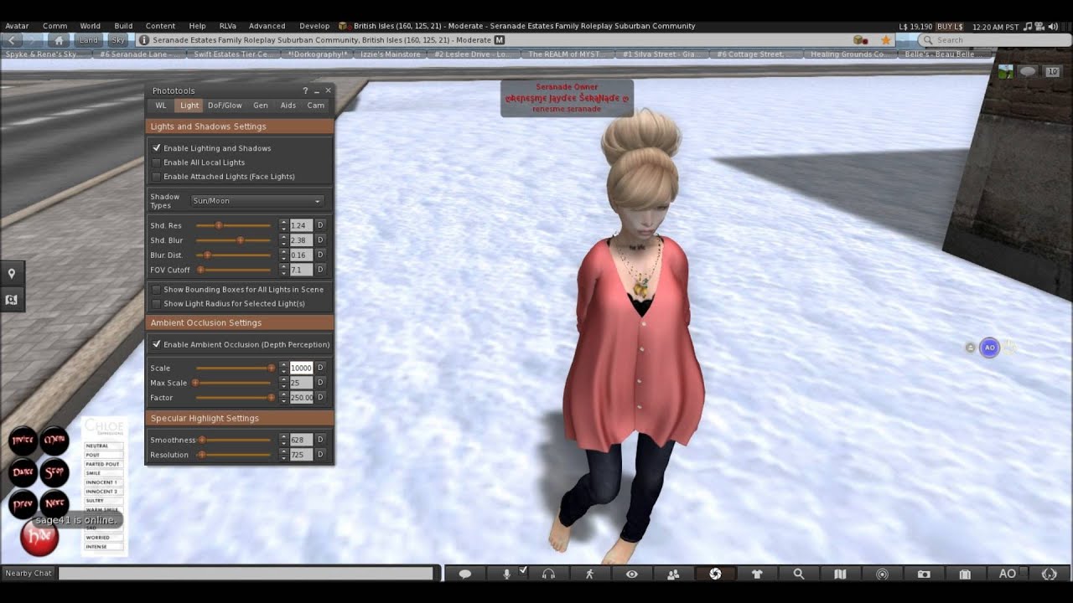The height and width of the screenshot is (603, 1073).
Task: Click the notifications counter showing 10
Action: [1052, 71]
